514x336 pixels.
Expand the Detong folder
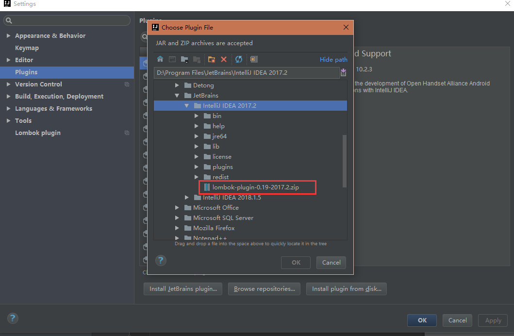177,85
